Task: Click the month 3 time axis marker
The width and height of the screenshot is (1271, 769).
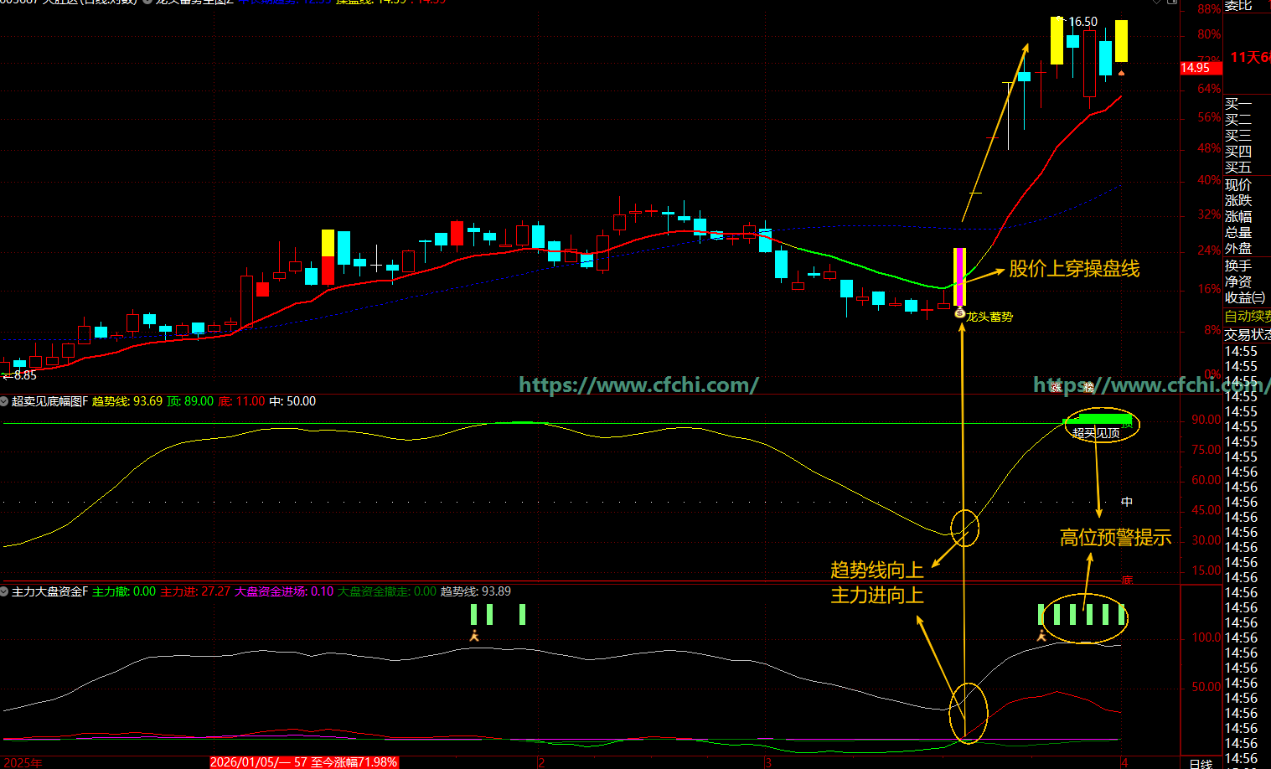Action: click(x=767, y=762)
